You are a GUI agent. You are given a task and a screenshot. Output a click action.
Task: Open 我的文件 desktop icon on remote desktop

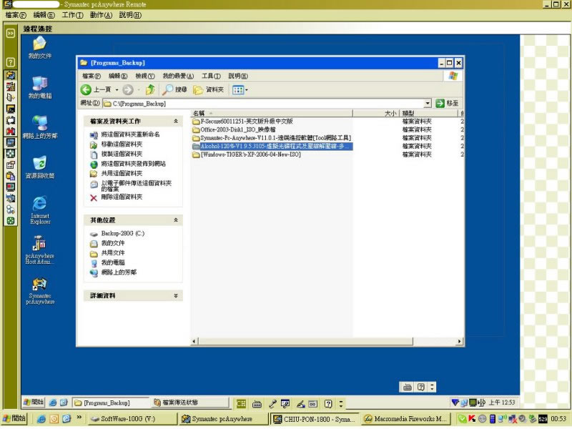pyautogui.click(x=40, y=47)
